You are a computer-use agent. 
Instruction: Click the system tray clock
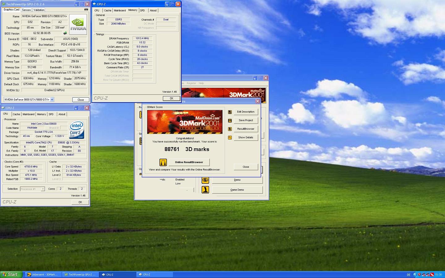pyautogui.click(x=438, y=275)
